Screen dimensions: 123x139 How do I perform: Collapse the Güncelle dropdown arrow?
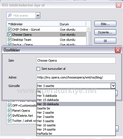click(x=113, y=86)
